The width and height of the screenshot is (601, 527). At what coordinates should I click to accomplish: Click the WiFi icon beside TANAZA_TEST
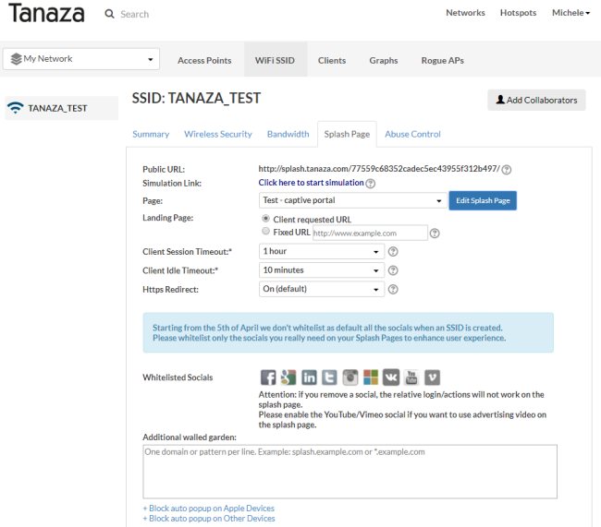[16, 108]
